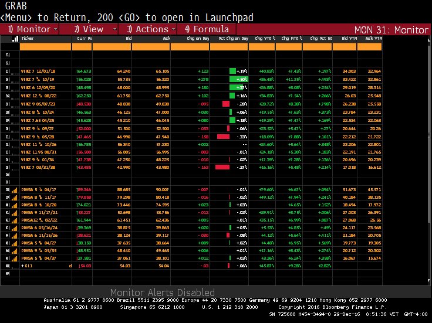Screen dimensions: 432x323
Task: Click the +79.60% YTD change cell
Action: click(x=266, y=190)
